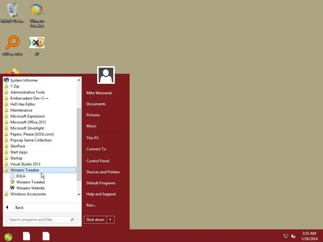Open the Run... dialog
The image size is (323, 242).
point(91,205)
